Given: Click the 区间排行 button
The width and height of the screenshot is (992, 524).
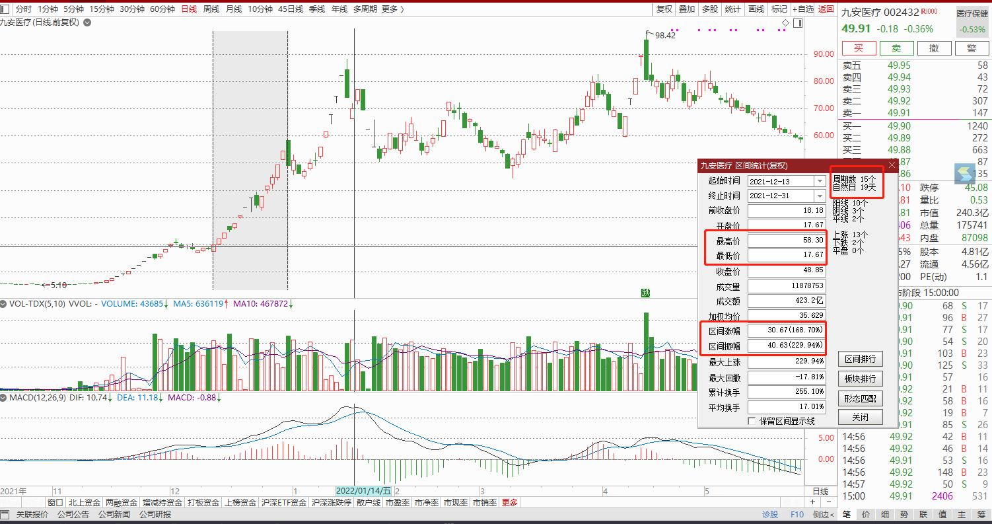Looking at the screenshot, I should click(x=860, y=359).
